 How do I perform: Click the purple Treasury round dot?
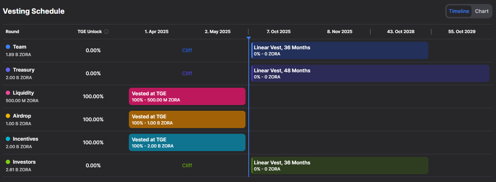(8, 70)
